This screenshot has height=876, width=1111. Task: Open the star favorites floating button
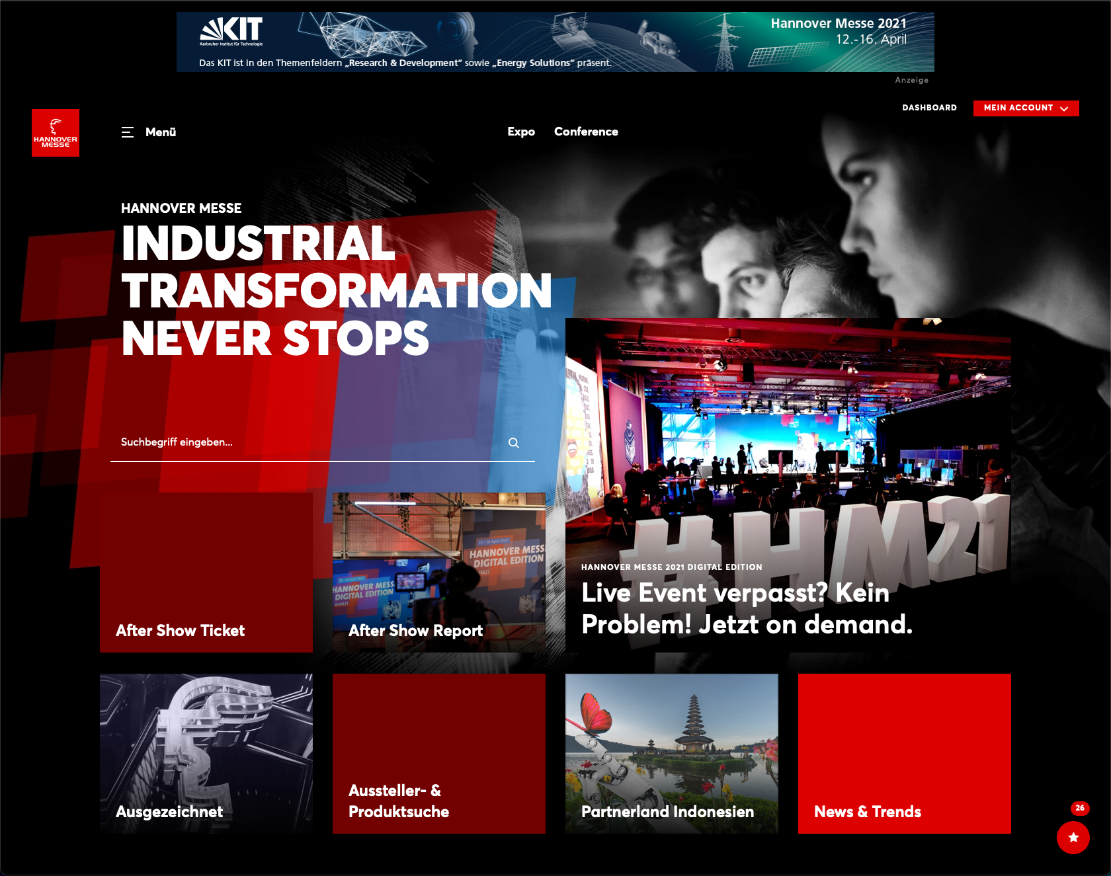click(1073, 837)
